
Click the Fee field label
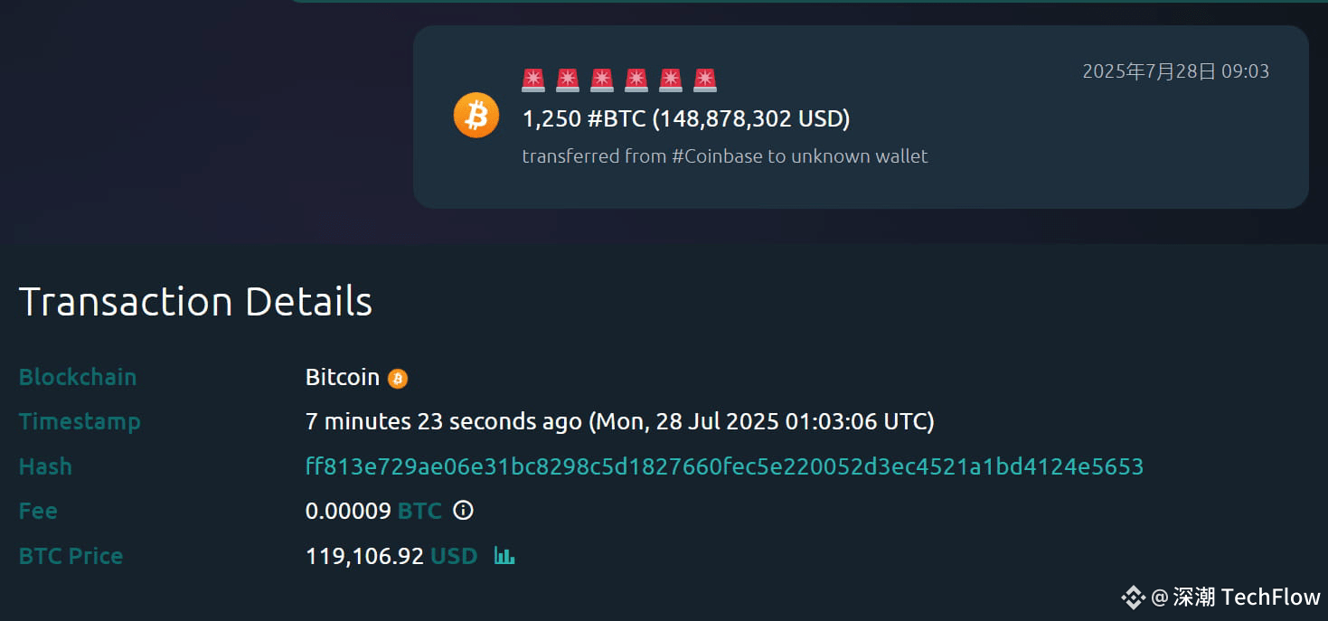tap(38, 511)
